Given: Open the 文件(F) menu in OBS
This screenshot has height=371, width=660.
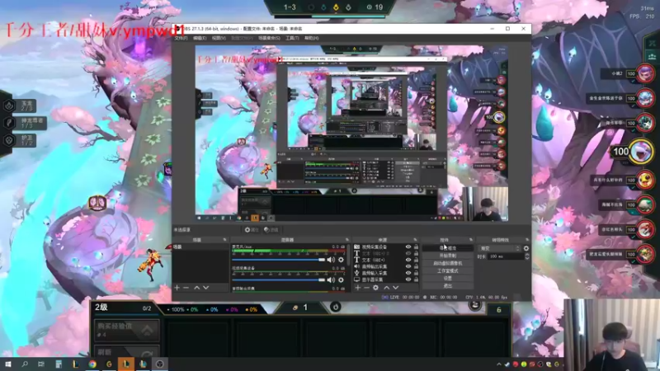Looking at the screenshot, I should [181, 38].
